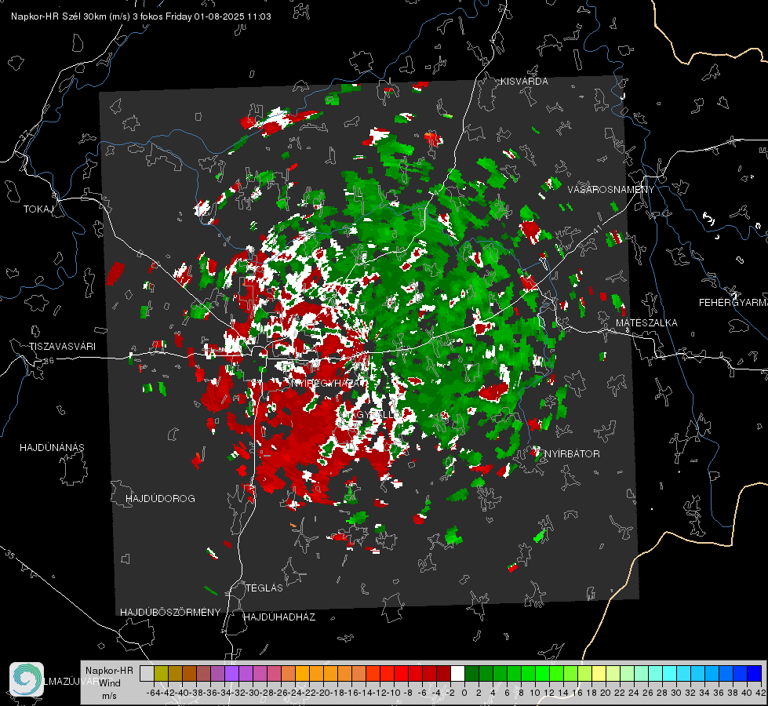
Task: Click the VÁSÁROSNAMÉNY city label
Action: click(611, 190)
